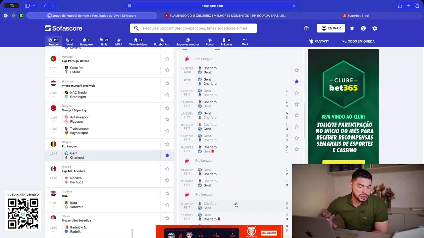Favorite the NAC Breda vs Groningen match
This screenshot has height=238, width=424.
pos(167,95)
